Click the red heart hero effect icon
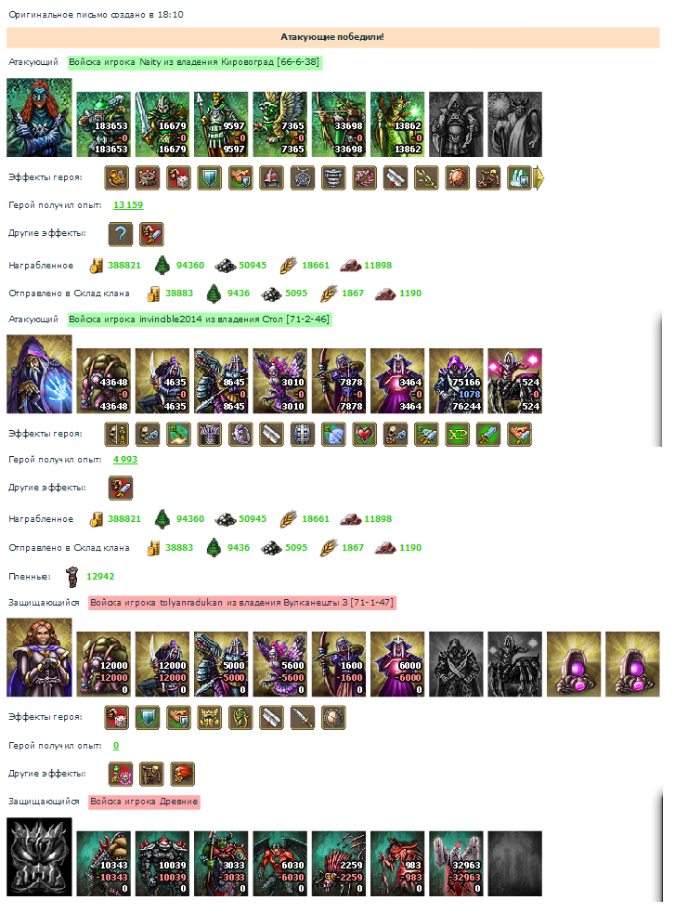675x913 pixels. pyautogui.click(x=364, y=435)
